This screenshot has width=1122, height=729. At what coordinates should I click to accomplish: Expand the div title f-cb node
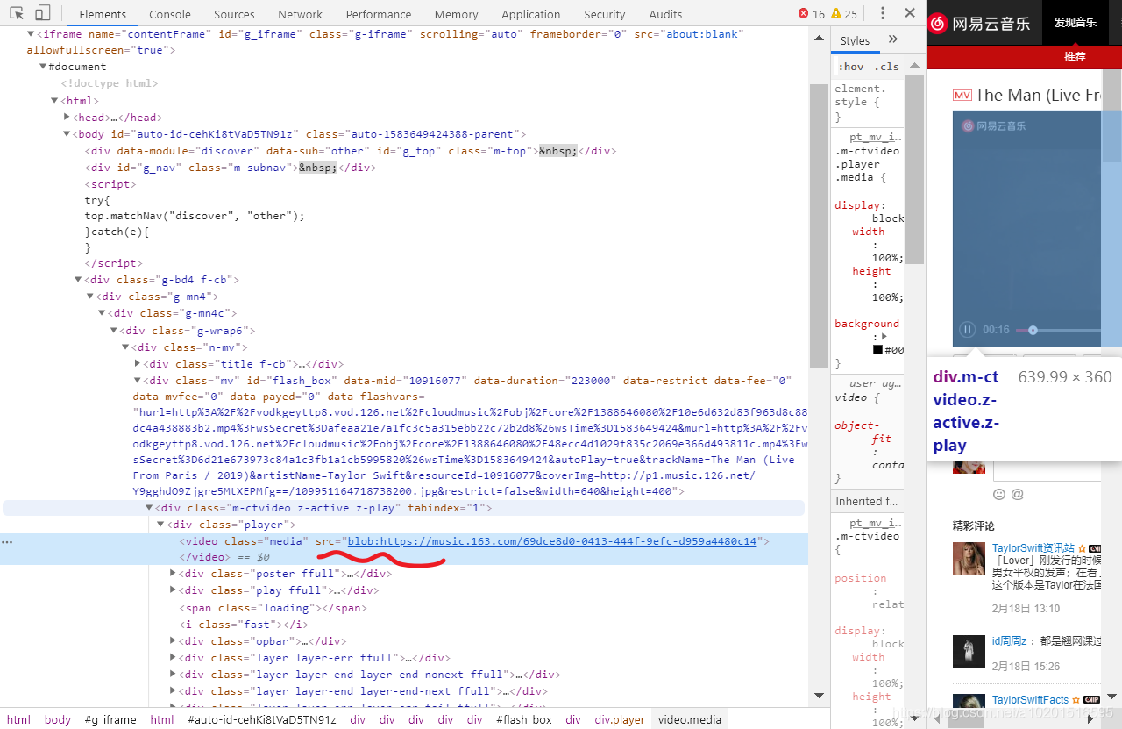click(138, 364)
